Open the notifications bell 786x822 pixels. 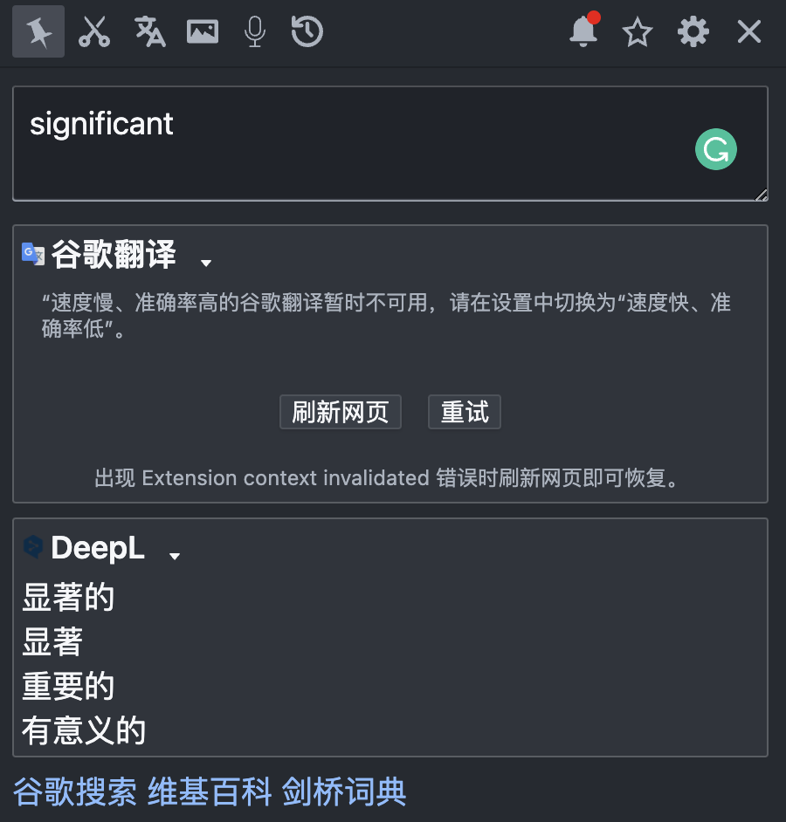click(583, 33)
